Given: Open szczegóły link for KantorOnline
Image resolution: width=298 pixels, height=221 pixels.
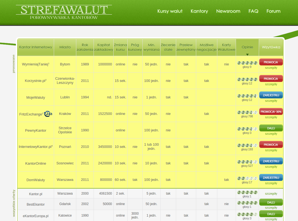Looking at the screenshot, I should coord(271,167).
